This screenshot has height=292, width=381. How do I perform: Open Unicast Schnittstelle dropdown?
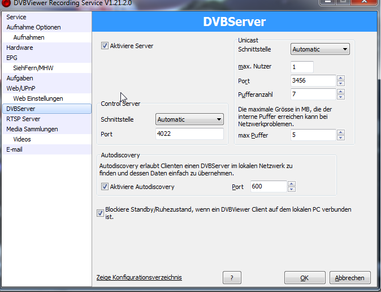pos(320,49)
